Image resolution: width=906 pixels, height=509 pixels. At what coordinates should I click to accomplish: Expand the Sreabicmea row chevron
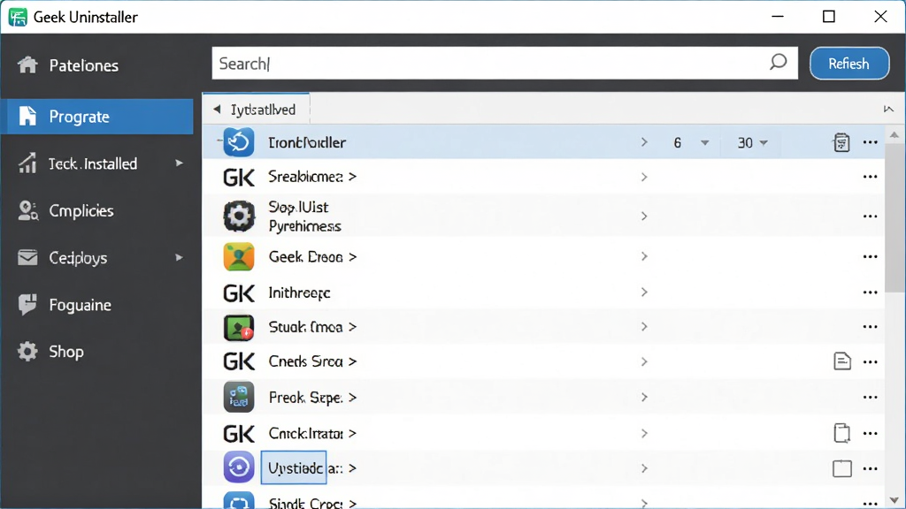click(644, 177)
